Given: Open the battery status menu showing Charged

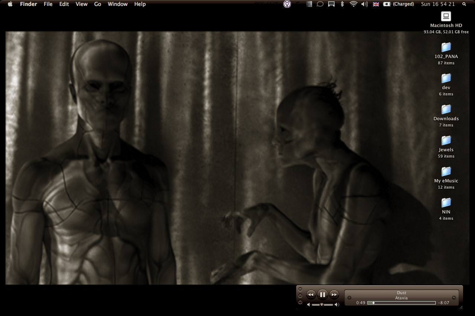Looking at the screenshot, I should [x=399, y=4].
